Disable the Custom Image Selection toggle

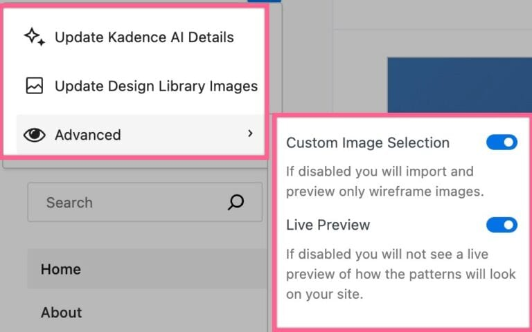[x=502, y=142]
